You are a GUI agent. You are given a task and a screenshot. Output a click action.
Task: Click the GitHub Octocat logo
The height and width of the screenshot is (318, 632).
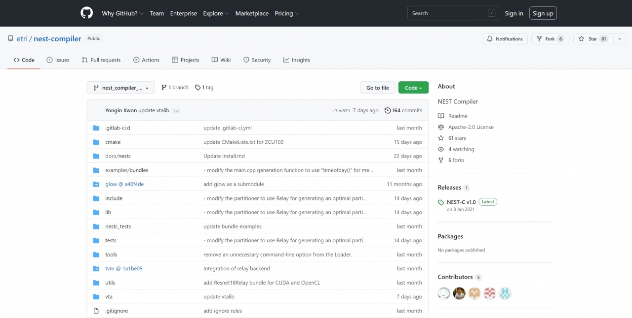click(x=86, y=13)
